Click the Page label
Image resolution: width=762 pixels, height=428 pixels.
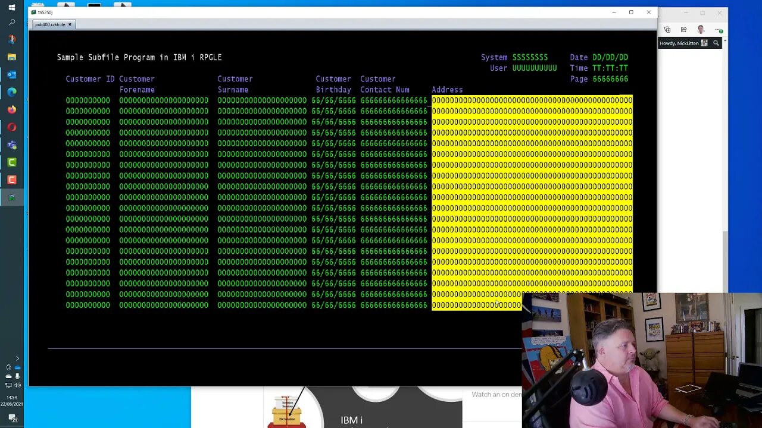coord(579,78)
